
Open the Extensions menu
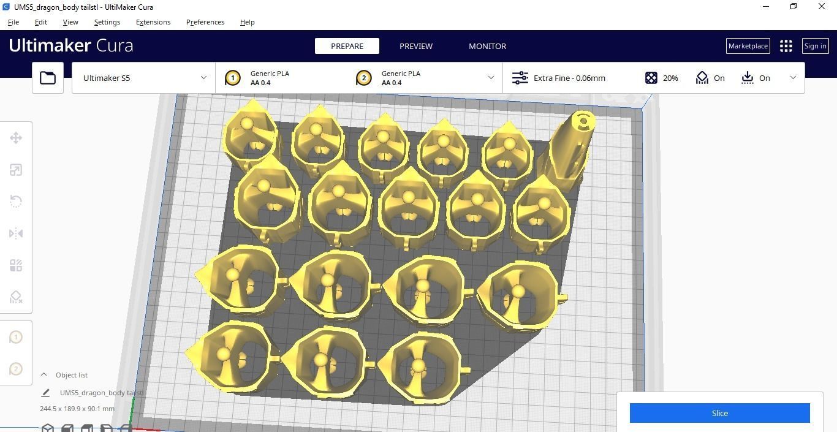pos(153,22)
